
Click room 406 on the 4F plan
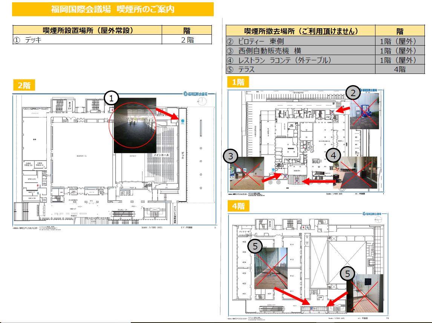[x=244, y=242]
